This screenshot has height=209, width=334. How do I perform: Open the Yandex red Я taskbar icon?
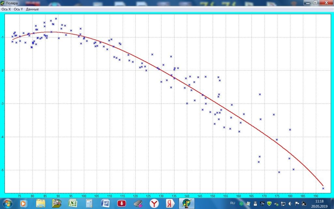pyautogui.click(x=170, y=203)
